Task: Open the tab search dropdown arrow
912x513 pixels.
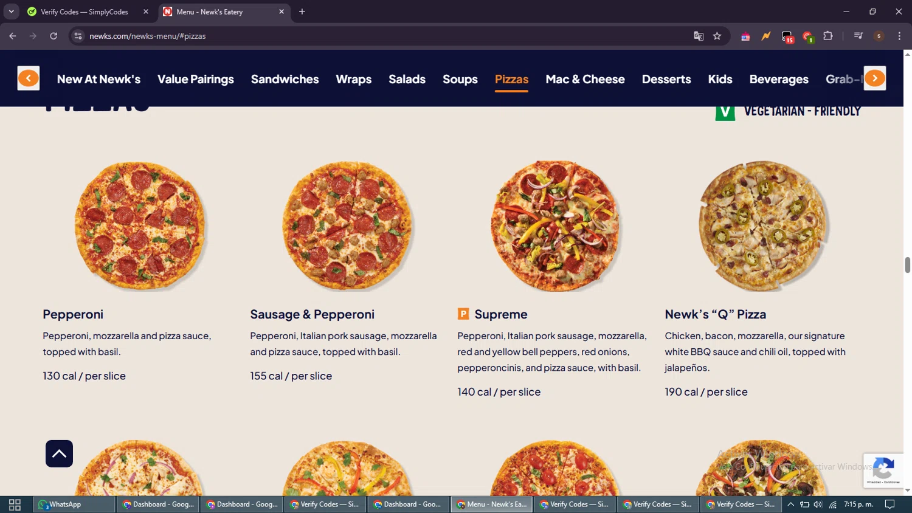Action: click(11, 12)
